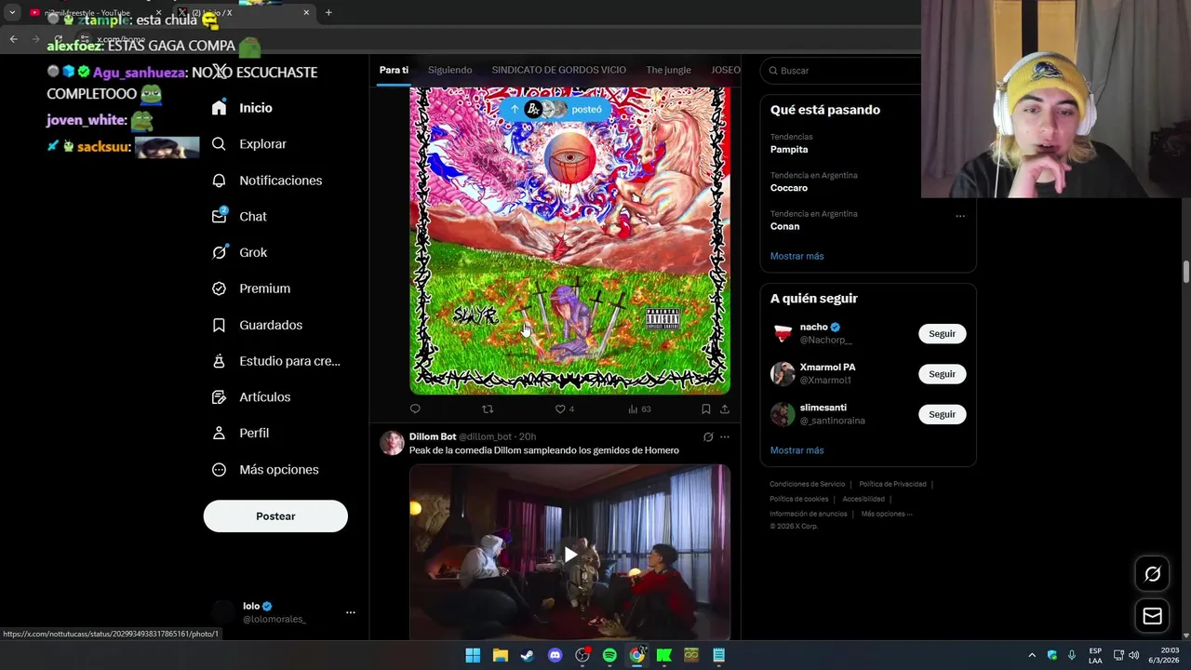Viewport: 1191px width, 670px height.
Task: Click the Buscar search field
Action: click(x=842, y=71)
